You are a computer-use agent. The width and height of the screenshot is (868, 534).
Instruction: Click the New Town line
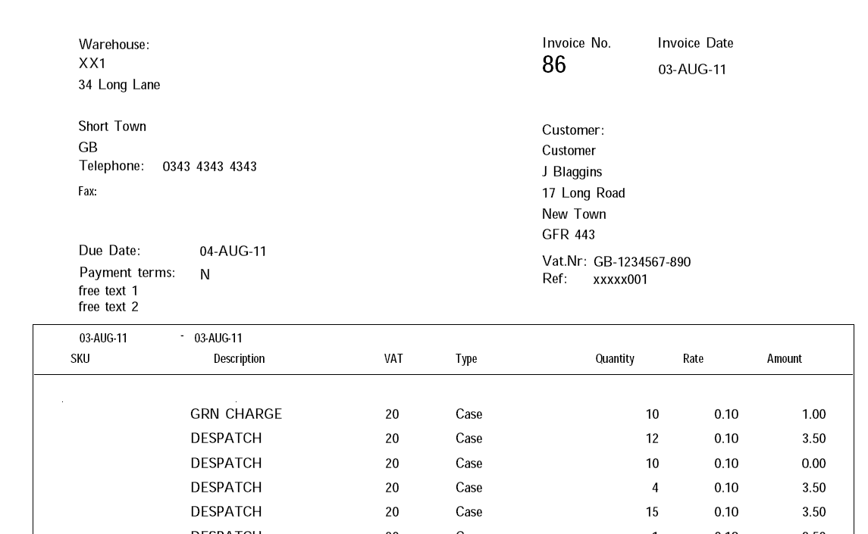tap(574, 214)
